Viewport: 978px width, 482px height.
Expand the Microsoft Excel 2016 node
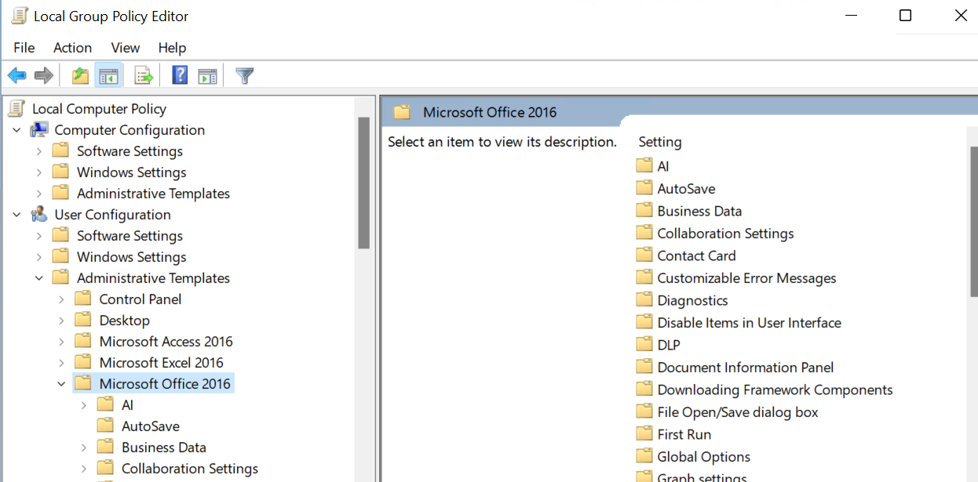(61, 362)
